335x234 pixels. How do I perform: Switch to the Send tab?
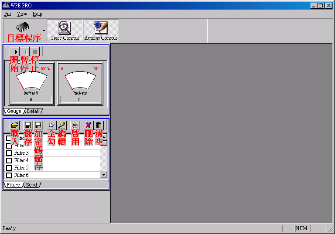[31, 185]
